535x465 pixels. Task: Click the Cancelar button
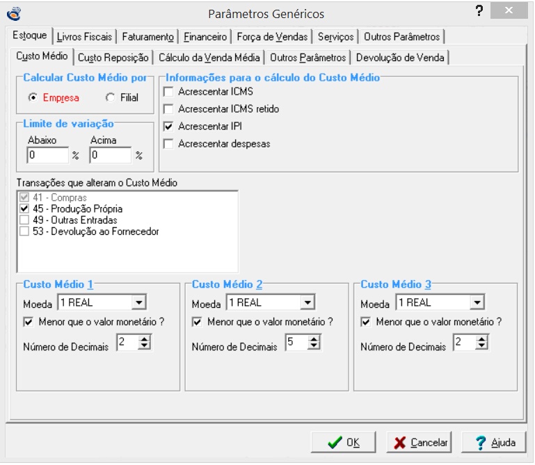coord(419,443)
